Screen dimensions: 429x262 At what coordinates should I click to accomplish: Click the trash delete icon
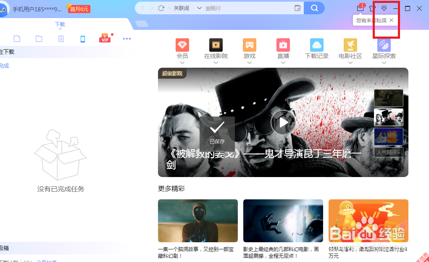pos(61,39)
